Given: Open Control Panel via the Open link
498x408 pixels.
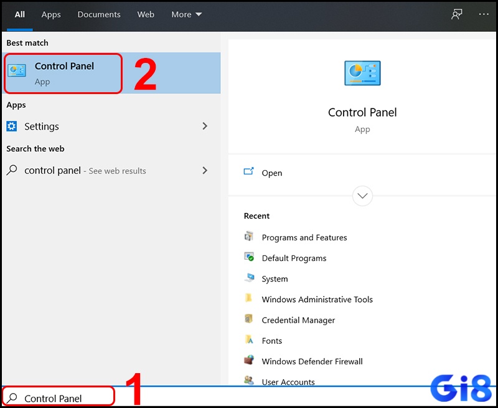Looking at the screenshot, I should tap(271, 173).
